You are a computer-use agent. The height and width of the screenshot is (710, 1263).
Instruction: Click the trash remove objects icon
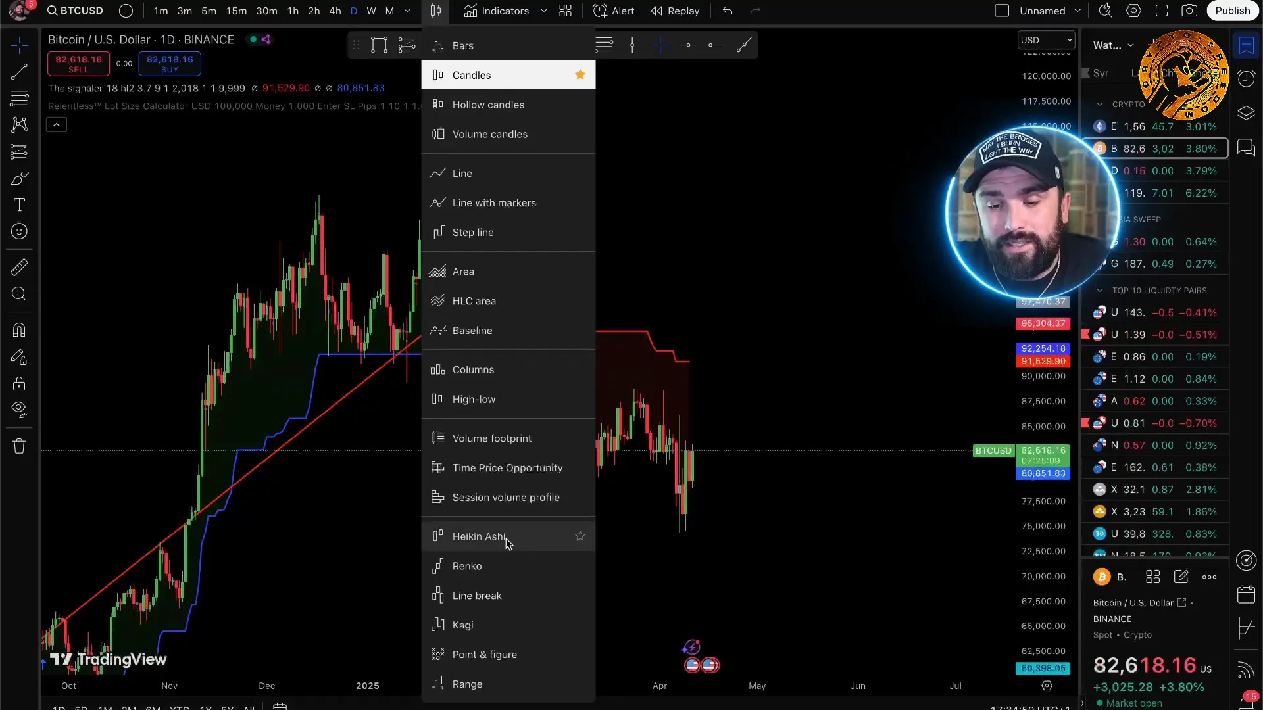(19, 446)
